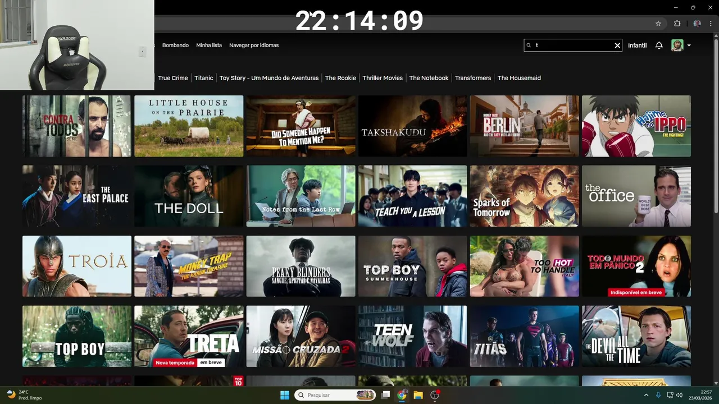Image resolution: width=719 pixels, height=404 pixels.
Task: Select the True Crime search suggestion
Action: pos(173,78)
